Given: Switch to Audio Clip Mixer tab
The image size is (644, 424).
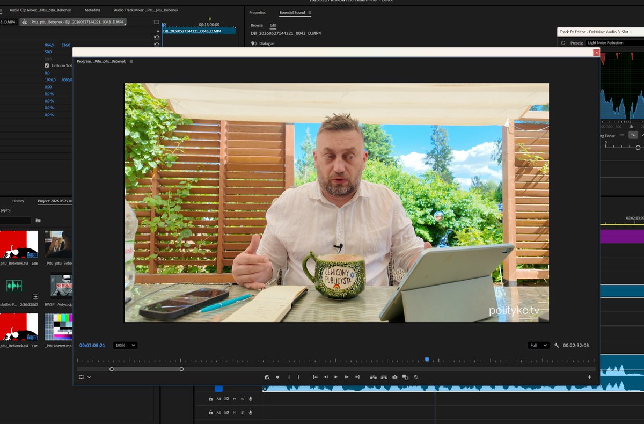Looking at the screenshot, I should pos(40,10).
